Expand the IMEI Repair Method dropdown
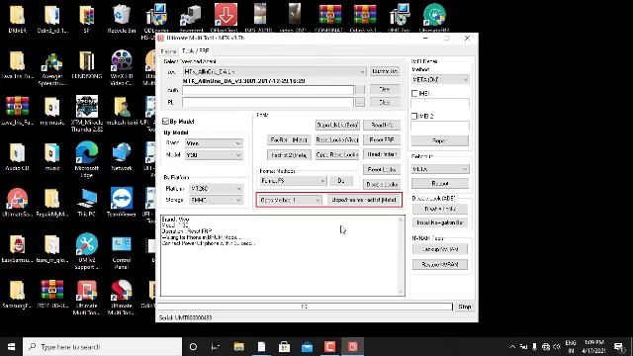Viewport: 633px width, 356px height. point(466,80)
